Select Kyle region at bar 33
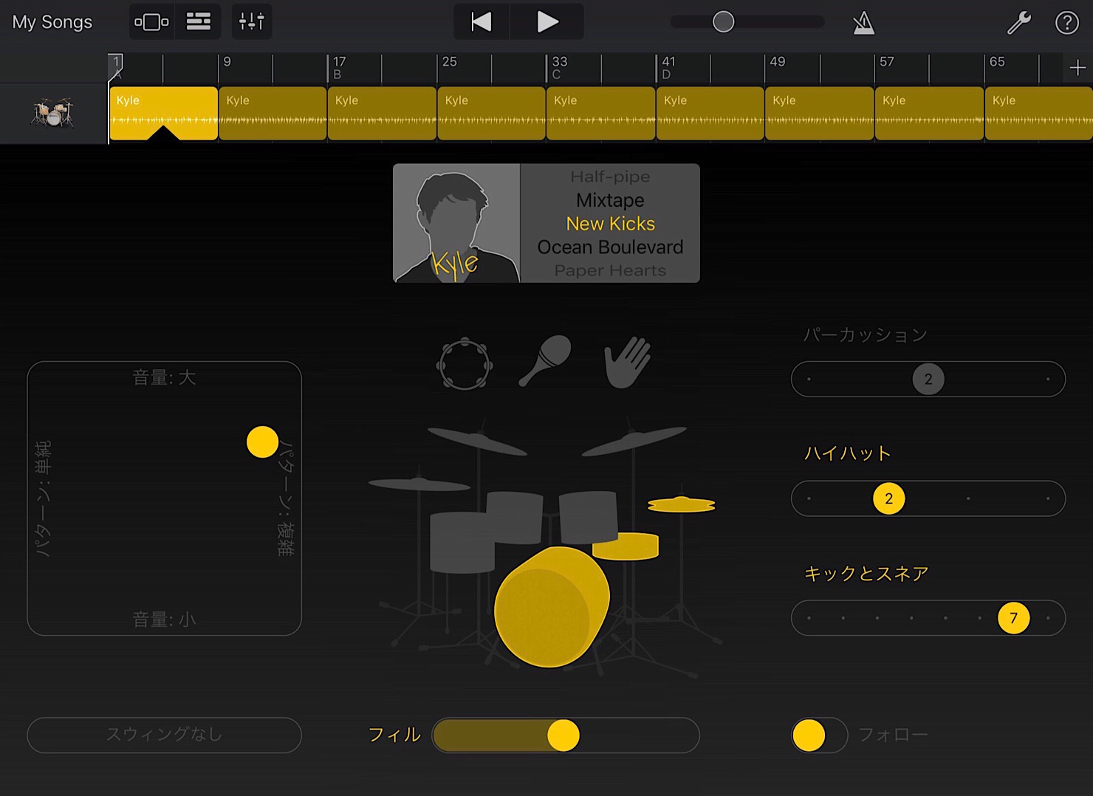The image size is (1093, 796). point(601,113)
